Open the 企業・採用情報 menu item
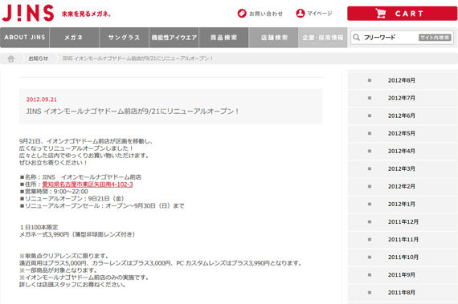The image size is (458, 304). pos(323,38)
